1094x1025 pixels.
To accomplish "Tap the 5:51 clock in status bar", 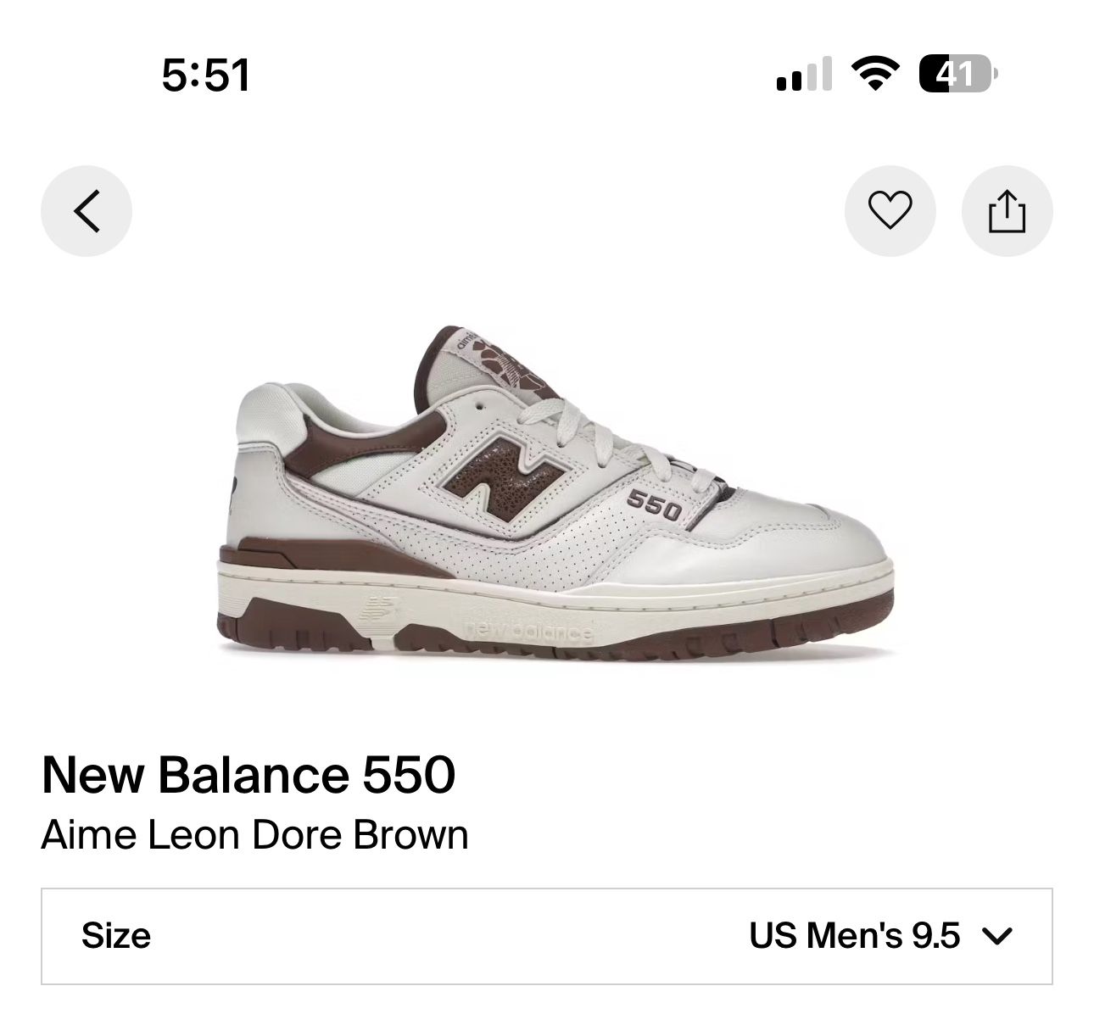I will [205, 75].
